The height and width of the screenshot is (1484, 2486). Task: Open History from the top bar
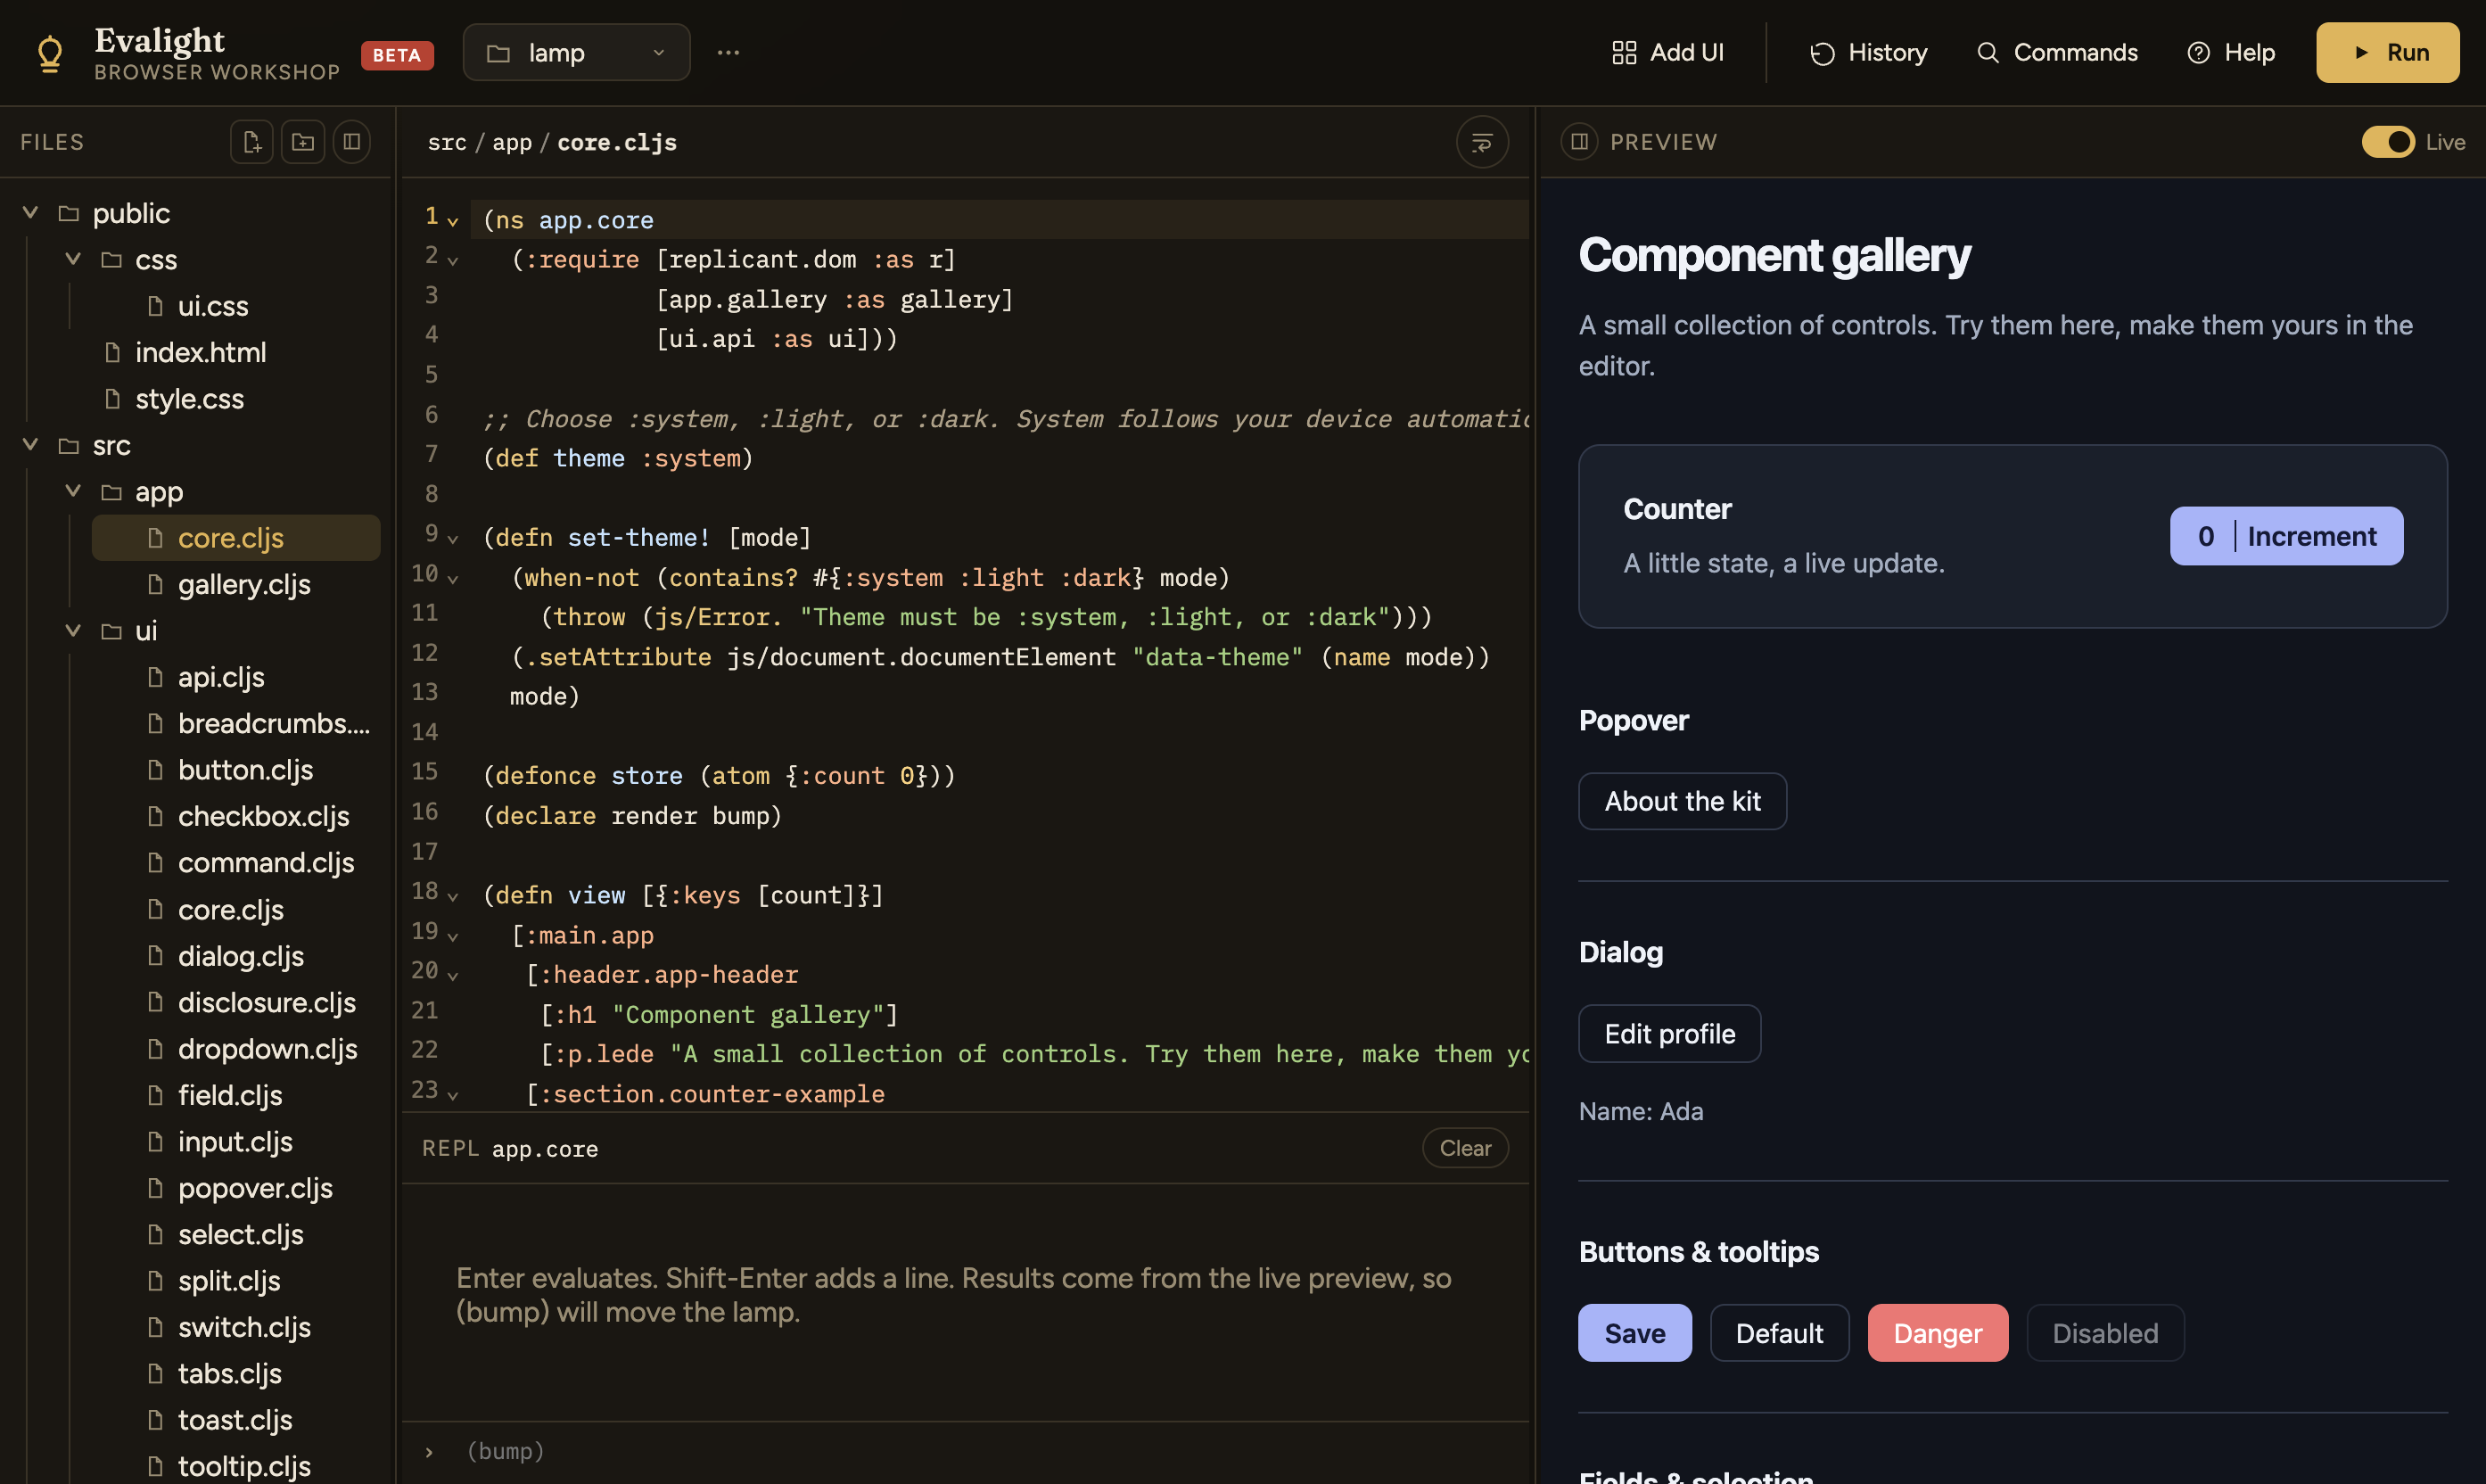pyautogui.click(x=1868, y=53)
